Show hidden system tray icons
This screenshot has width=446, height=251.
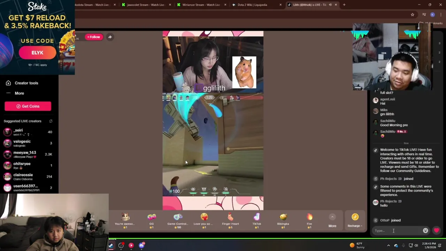point(389,245)
